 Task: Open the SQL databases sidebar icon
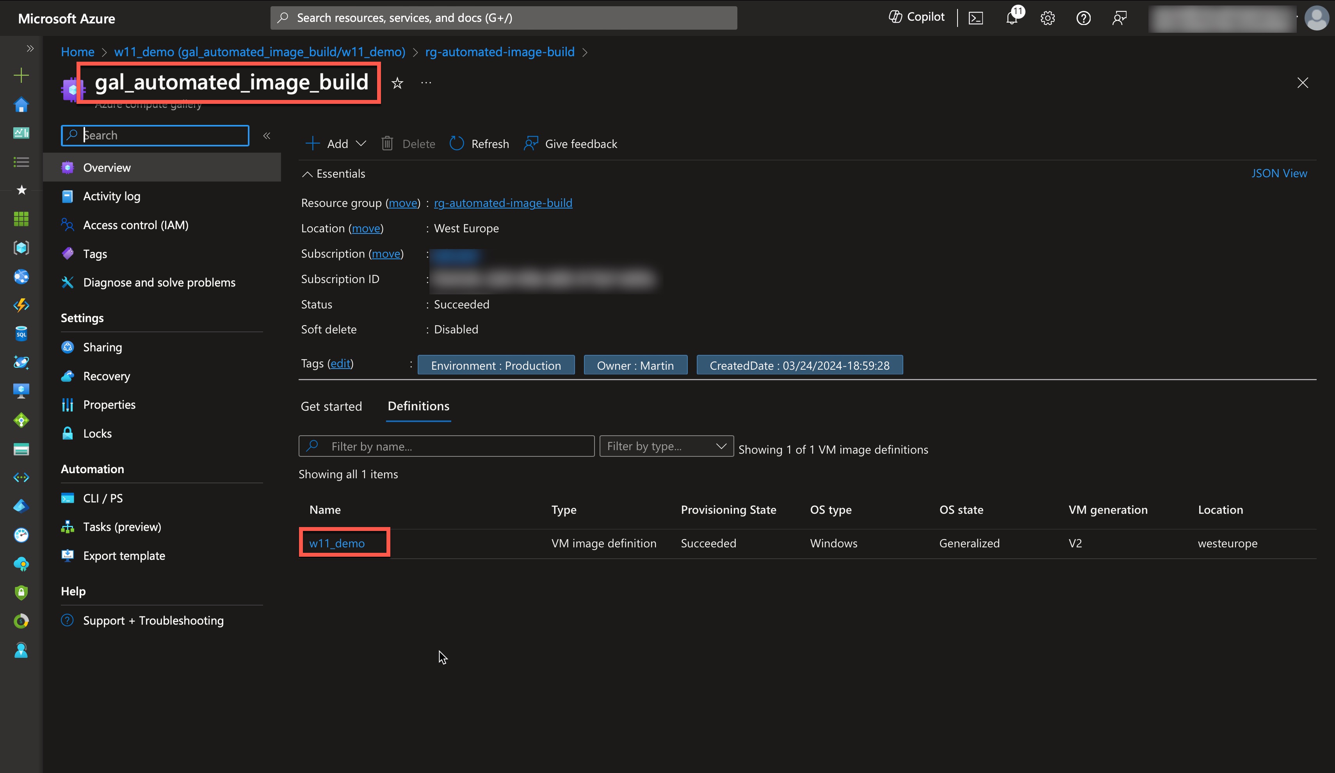pos(21,333)
